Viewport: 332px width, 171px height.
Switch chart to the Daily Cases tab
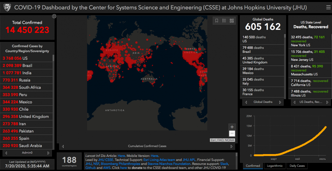click(x=297, y=166)
